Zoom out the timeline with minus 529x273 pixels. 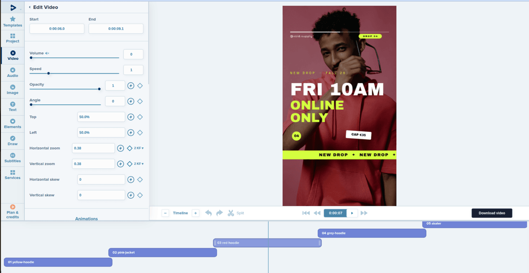(x=165, y=213)
